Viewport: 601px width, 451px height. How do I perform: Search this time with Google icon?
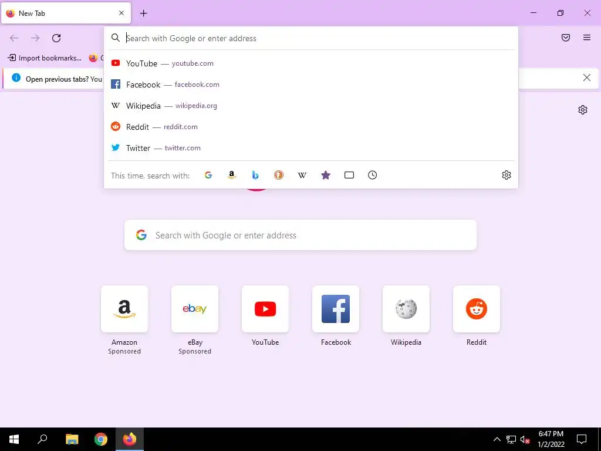[x=208, y=175]
